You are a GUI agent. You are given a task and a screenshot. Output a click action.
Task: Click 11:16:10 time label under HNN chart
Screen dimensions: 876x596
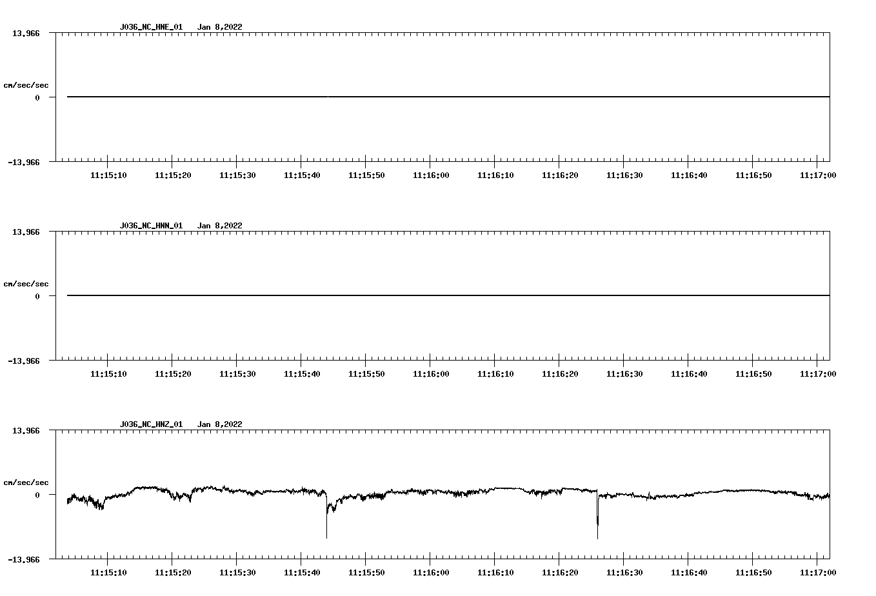pyautogui.click(x=495, y=374)
